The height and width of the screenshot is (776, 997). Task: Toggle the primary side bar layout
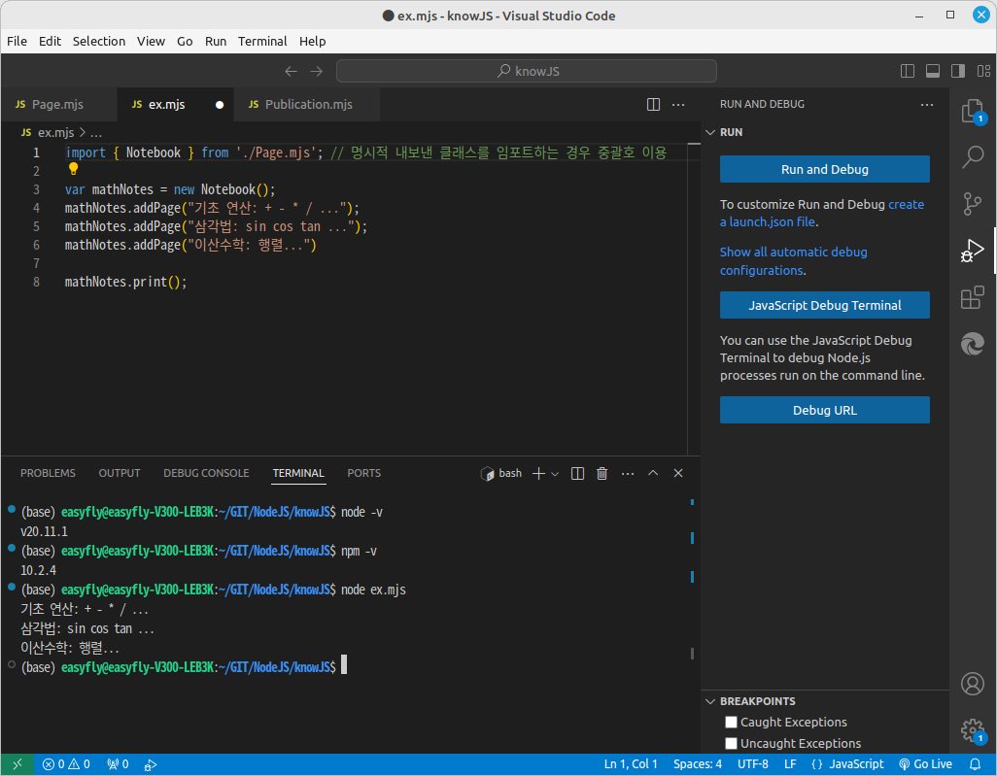tap(908, 71)
